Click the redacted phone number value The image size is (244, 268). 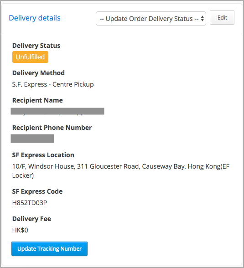pos(32,139)
